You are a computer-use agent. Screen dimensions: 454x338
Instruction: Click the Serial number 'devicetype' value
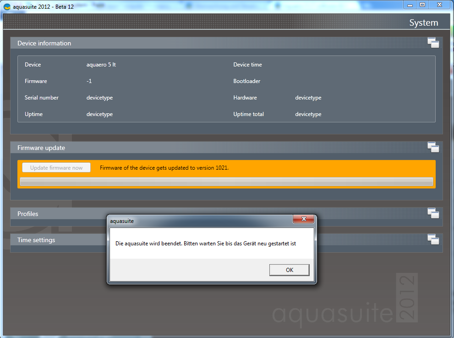point(99,98)
